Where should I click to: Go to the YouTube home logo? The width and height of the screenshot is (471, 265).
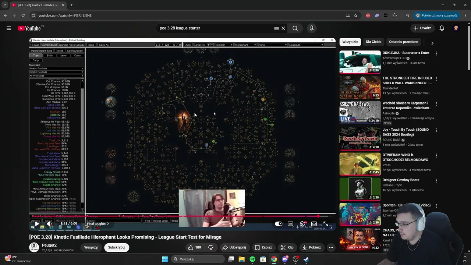pos(29,28)
